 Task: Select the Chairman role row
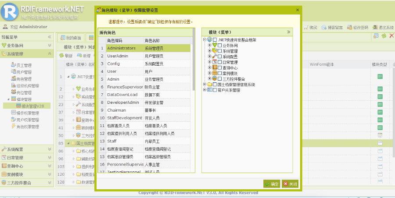[x=144, y=110]
